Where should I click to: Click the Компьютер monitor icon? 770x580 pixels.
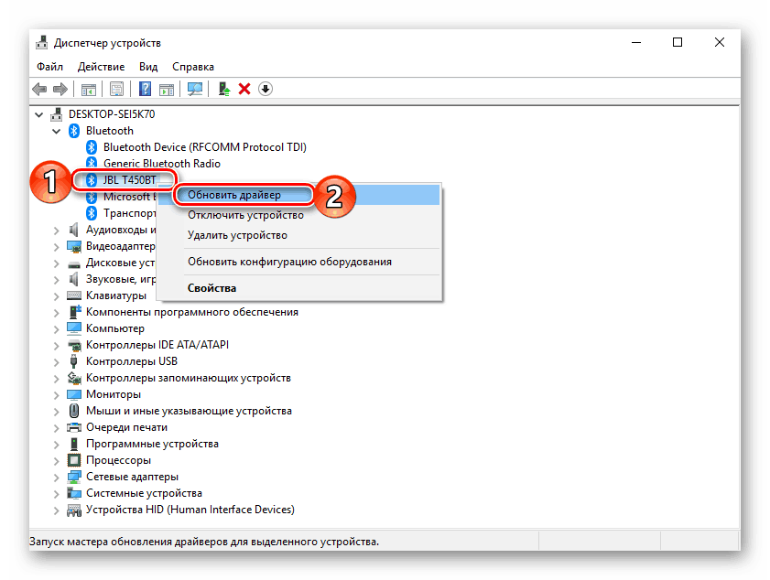coord(74,328)
